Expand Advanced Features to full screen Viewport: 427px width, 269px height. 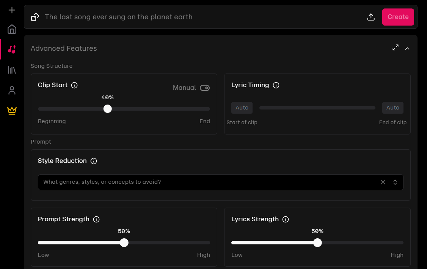396,47
